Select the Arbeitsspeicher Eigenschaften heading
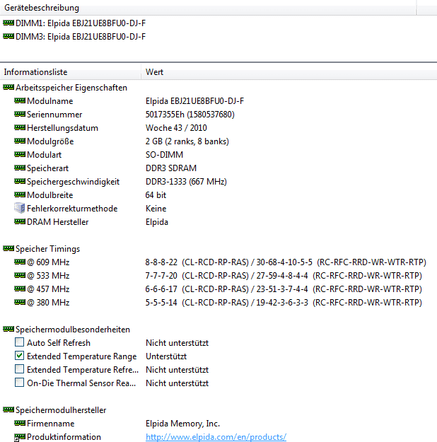 [71, 88]
